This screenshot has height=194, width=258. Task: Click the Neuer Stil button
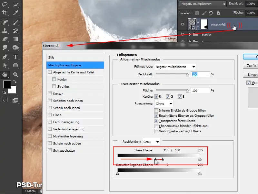pos(251,75)
